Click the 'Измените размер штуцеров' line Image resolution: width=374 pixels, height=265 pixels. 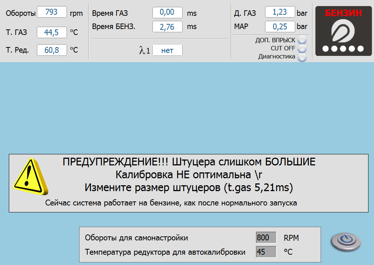tap(189, 187)
